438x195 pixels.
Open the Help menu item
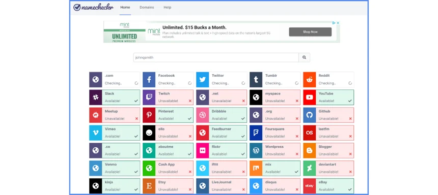pos(168,8)
